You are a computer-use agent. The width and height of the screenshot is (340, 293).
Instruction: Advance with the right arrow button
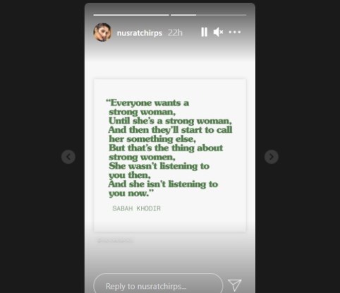coord(272,157)
